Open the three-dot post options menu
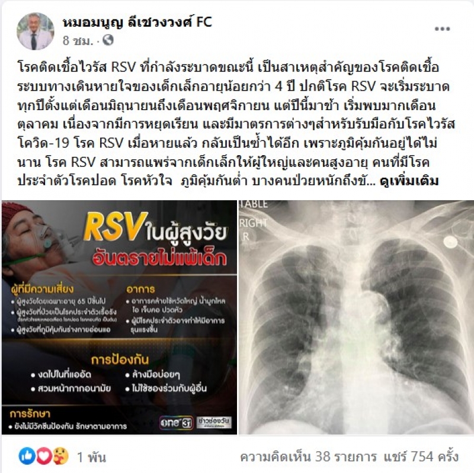The width and height of the screenshot is (474, 473). tap(442, 29)
